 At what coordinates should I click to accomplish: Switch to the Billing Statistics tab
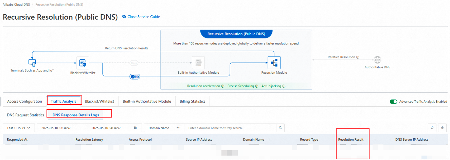(x=193, y=101)
